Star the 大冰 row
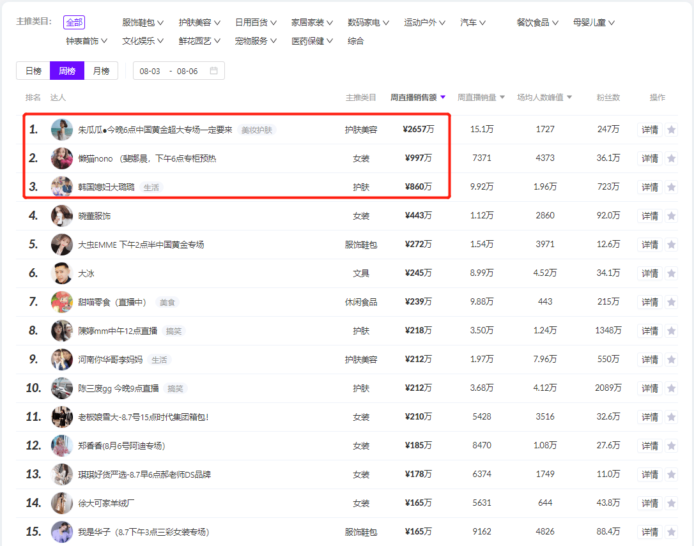This screenshot has width=694, height=546. point(671,273)
